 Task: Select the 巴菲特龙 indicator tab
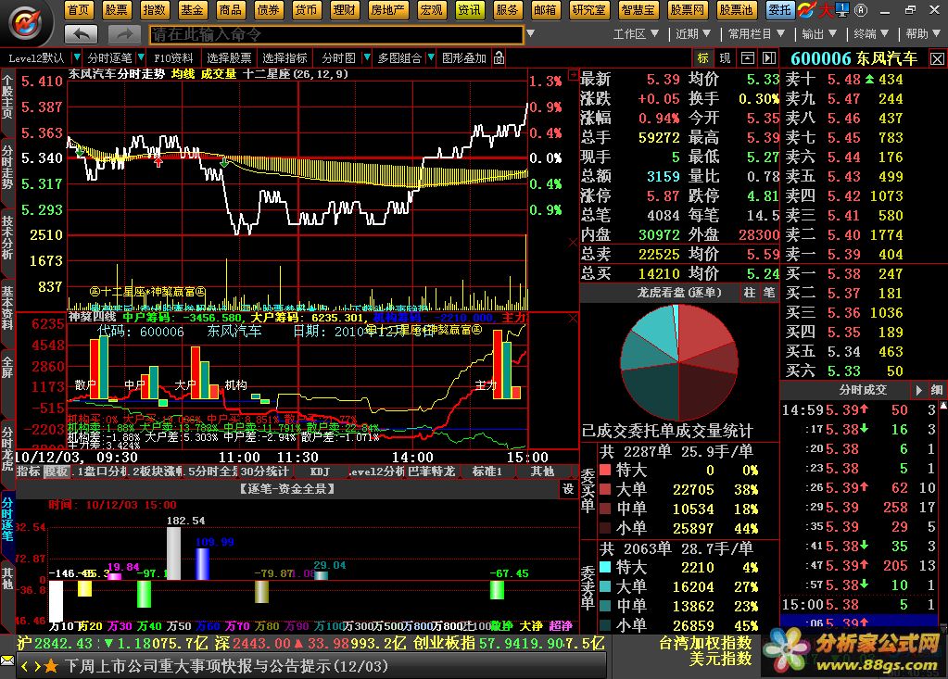coord(432,472)
